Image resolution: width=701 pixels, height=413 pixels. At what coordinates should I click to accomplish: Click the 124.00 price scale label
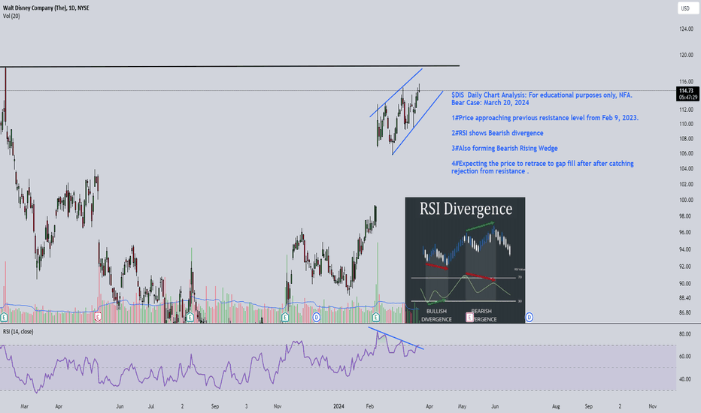[686, 29]
